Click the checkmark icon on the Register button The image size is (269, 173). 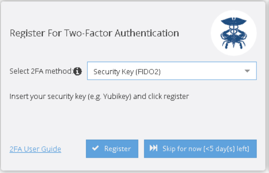coord(96,148)
